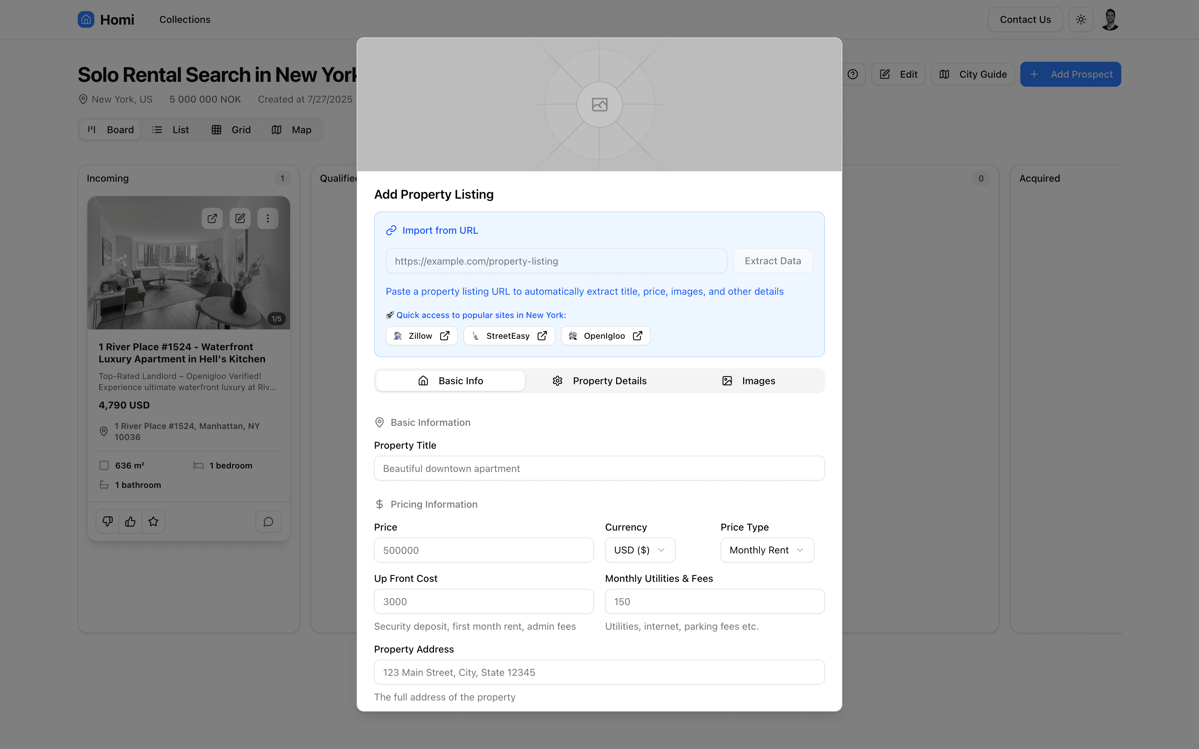Open comments on the property card
This screenshot has width=1199, height=749.
tap(268, 521)
